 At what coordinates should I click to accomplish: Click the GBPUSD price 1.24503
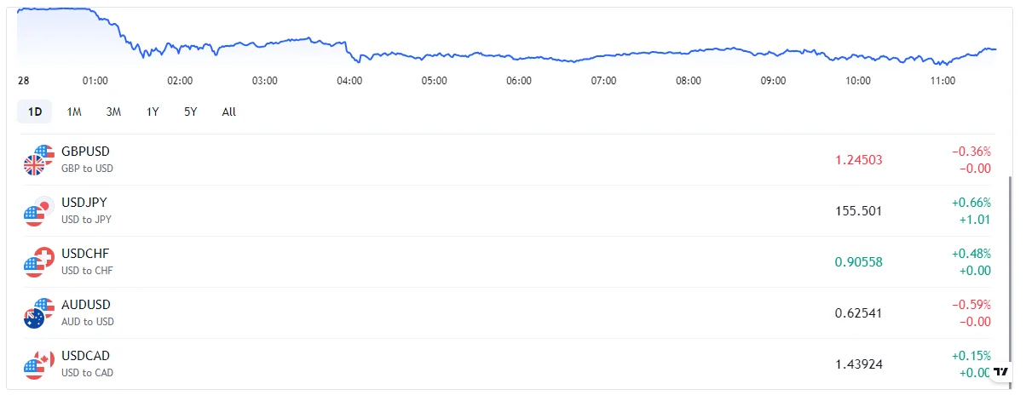[x=858, y=159]
